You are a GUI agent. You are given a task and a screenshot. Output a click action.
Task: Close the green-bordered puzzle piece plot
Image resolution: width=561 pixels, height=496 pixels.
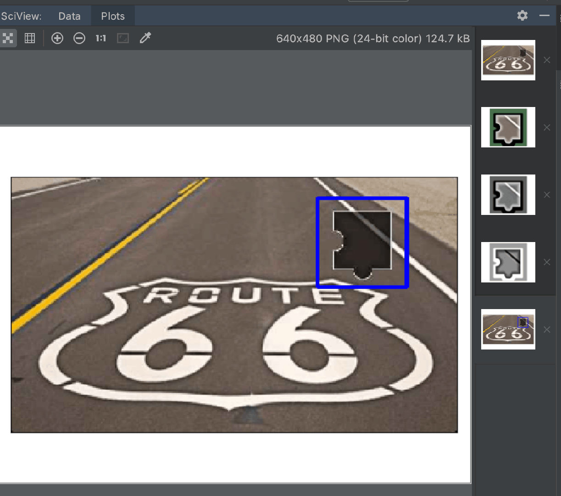pos(547,127)
